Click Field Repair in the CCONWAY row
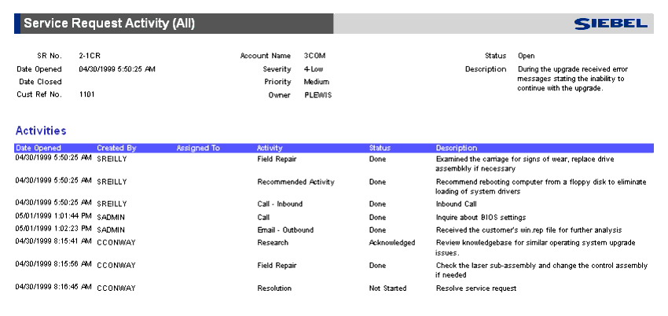This screenshot has height=316, width=668. [x=277, y=266]
